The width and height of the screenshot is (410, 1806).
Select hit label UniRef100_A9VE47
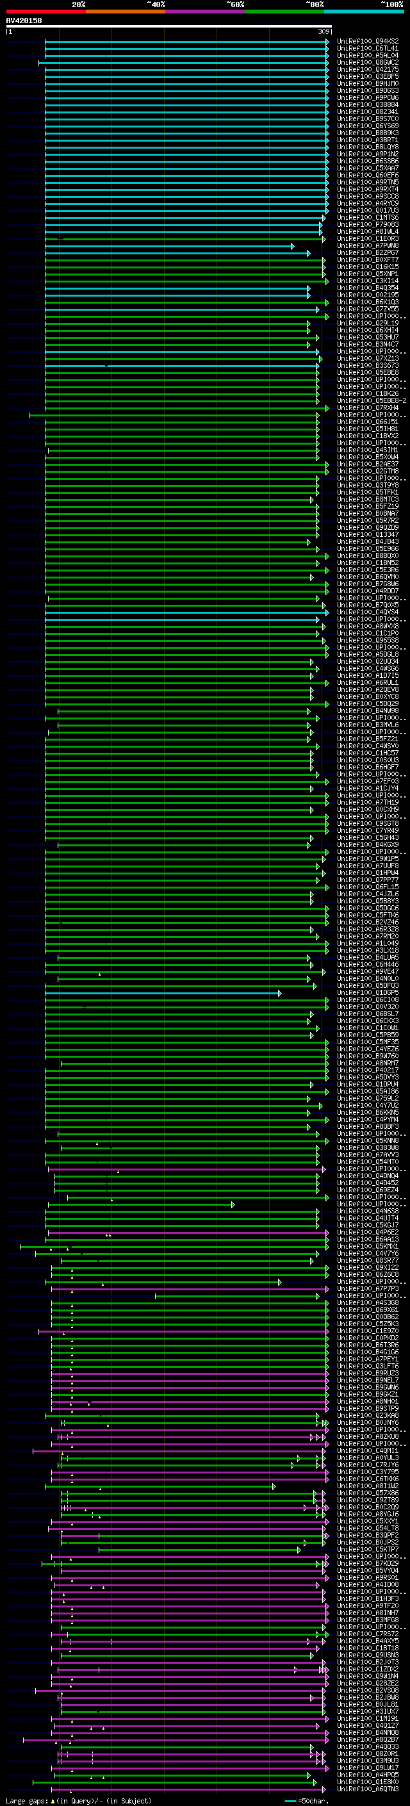coord(368,972)
